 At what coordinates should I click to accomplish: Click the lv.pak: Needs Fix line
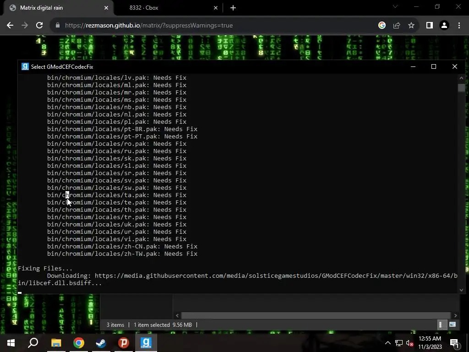click(x=117, y=78)
